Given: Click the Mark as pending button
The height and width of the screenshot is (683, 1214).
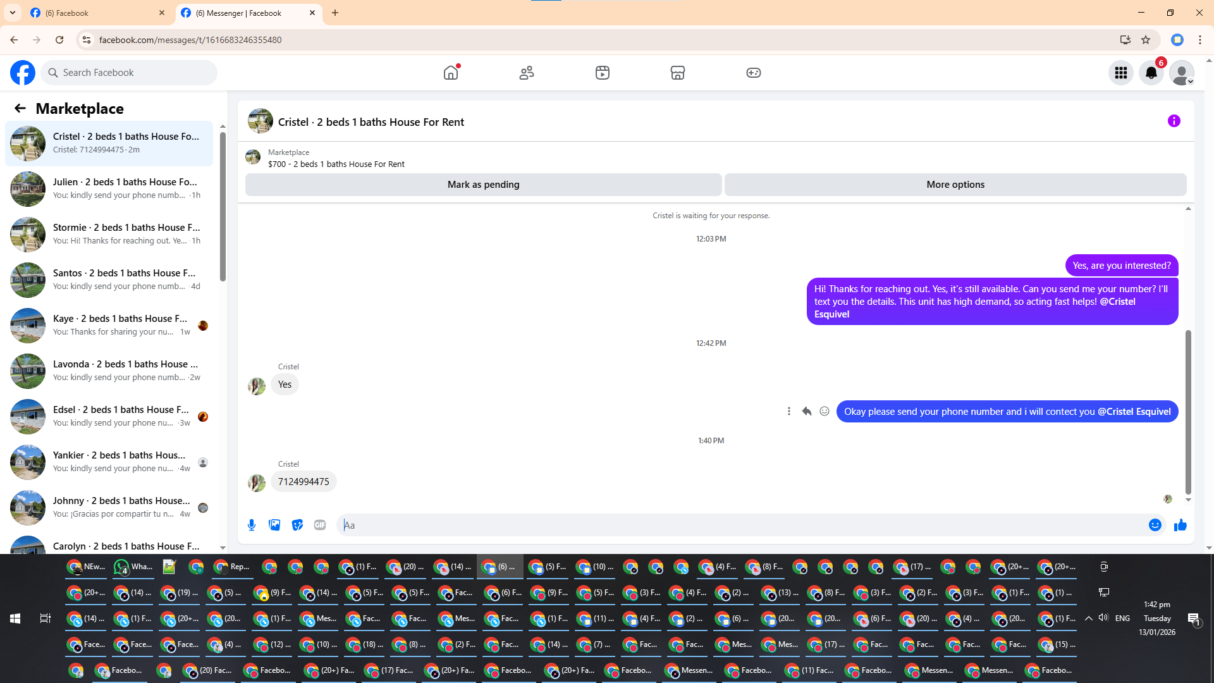Looking at the screenshot, I should 483,185.
